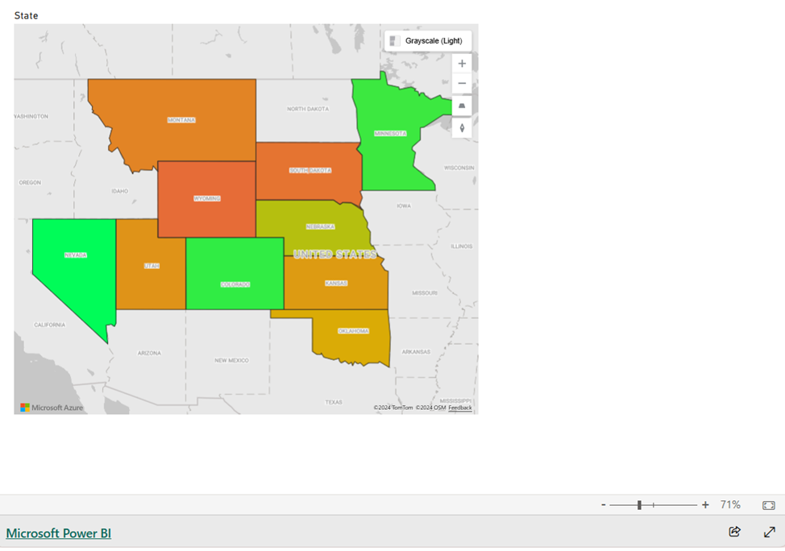Zoom out of the map with minus button
The image size is (785, 551).
[x=462, y=84]
